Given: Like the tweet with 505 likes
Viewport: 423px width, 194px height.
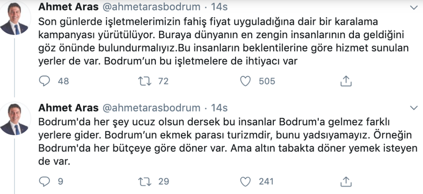Looking at the screenshot, I should click(246, 81).
